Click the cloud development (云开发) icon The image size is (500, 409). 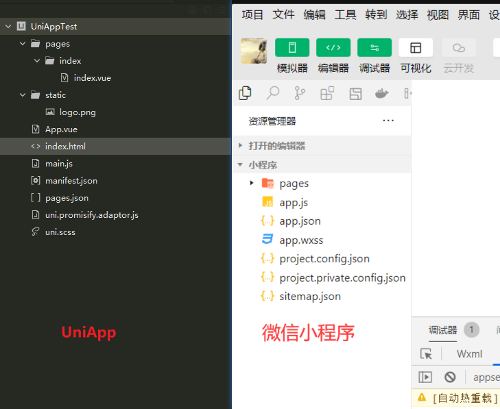click(459, 48)
